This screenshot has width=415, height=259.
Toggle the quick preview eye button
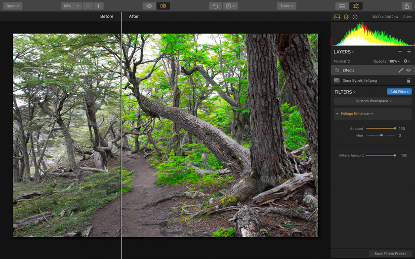tap(149, 6)
